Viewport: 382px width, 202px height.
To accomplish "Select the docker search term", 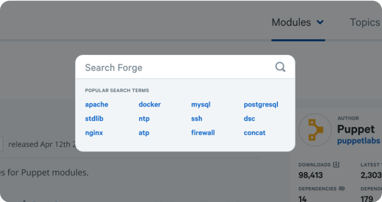I will click(149, 104).
